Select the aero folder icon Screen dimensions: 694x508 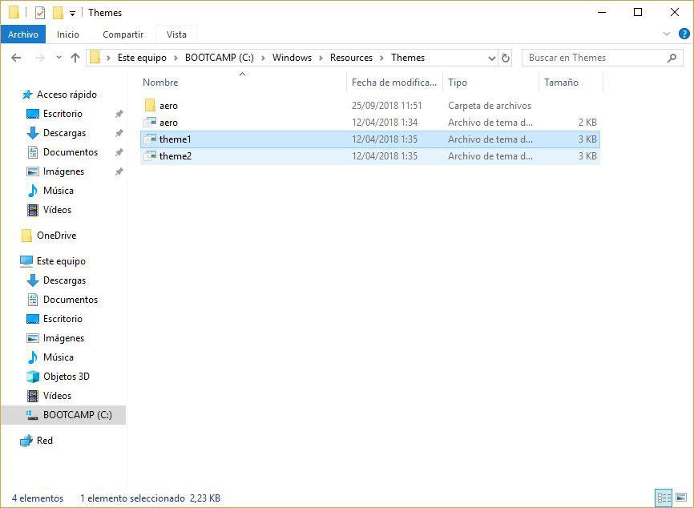(x=150, y=106)
